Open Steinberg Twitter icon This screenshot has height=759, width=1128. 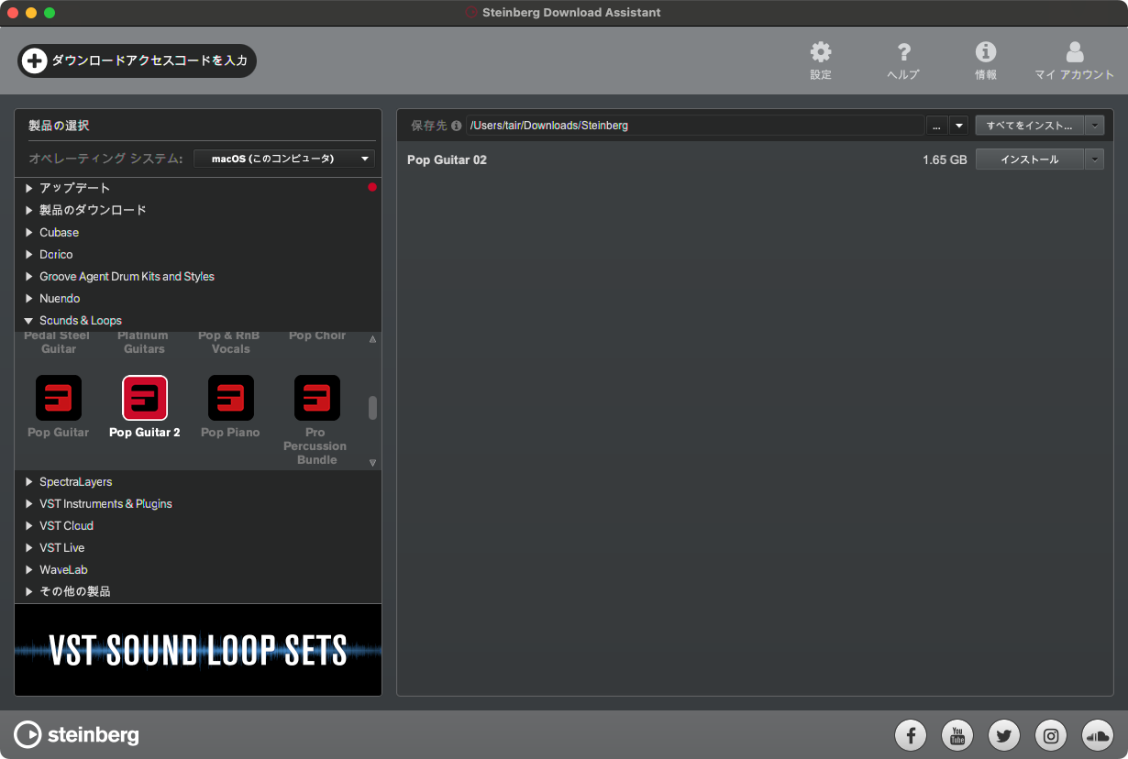tap(1004, 734)
